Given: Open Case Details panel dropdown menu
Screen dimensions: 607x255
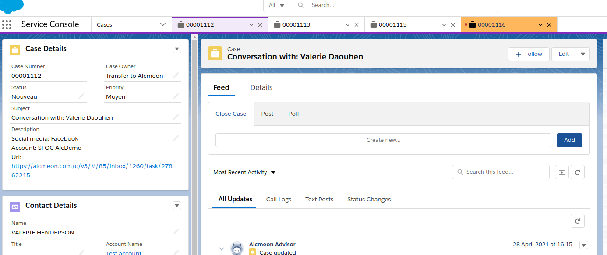Looking at the screenshot, I should click(x=177, y=49).
